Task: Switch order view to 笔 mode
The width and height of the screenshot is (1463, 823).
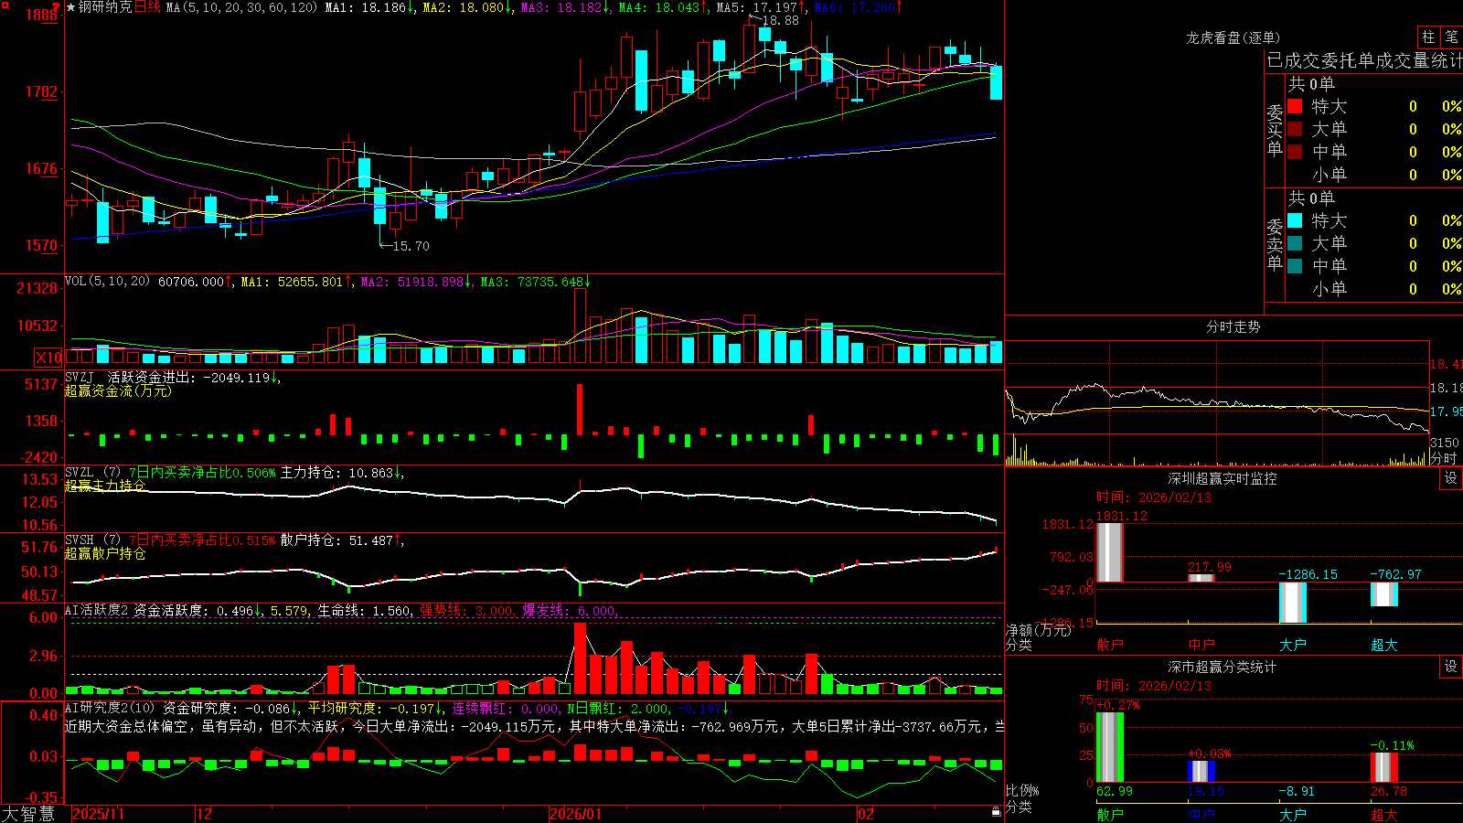Action: point(1451,37)
